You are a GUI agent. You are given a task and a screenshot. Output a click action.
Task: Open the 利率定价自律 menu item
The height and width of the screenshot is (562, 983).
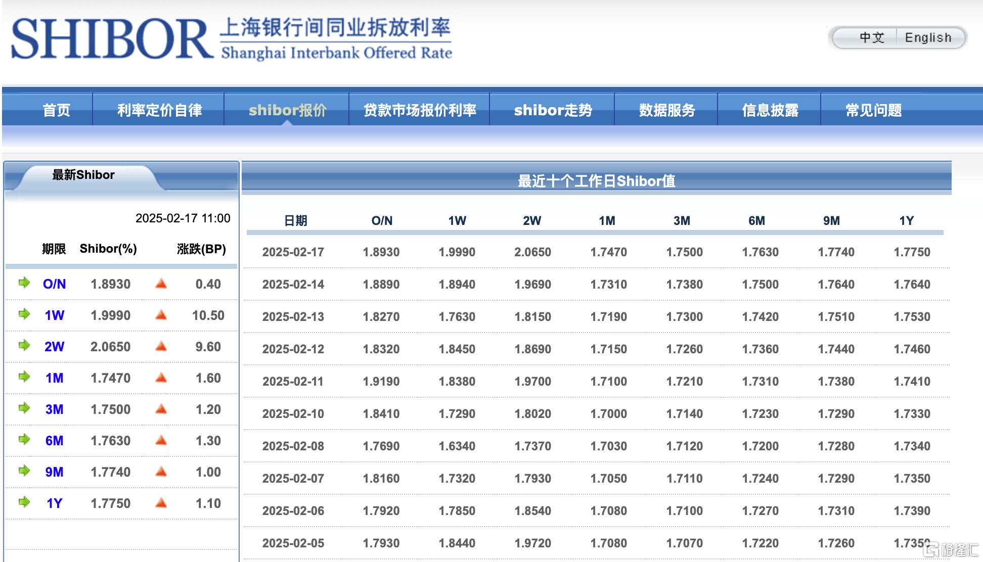click(x=160, y=110)
